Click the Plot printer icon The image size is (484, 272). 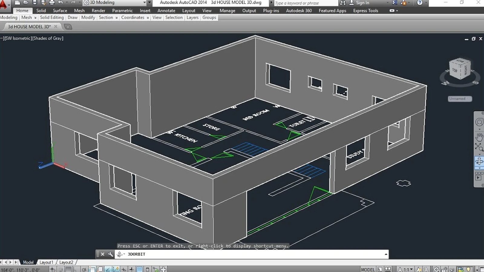(52, 2)
